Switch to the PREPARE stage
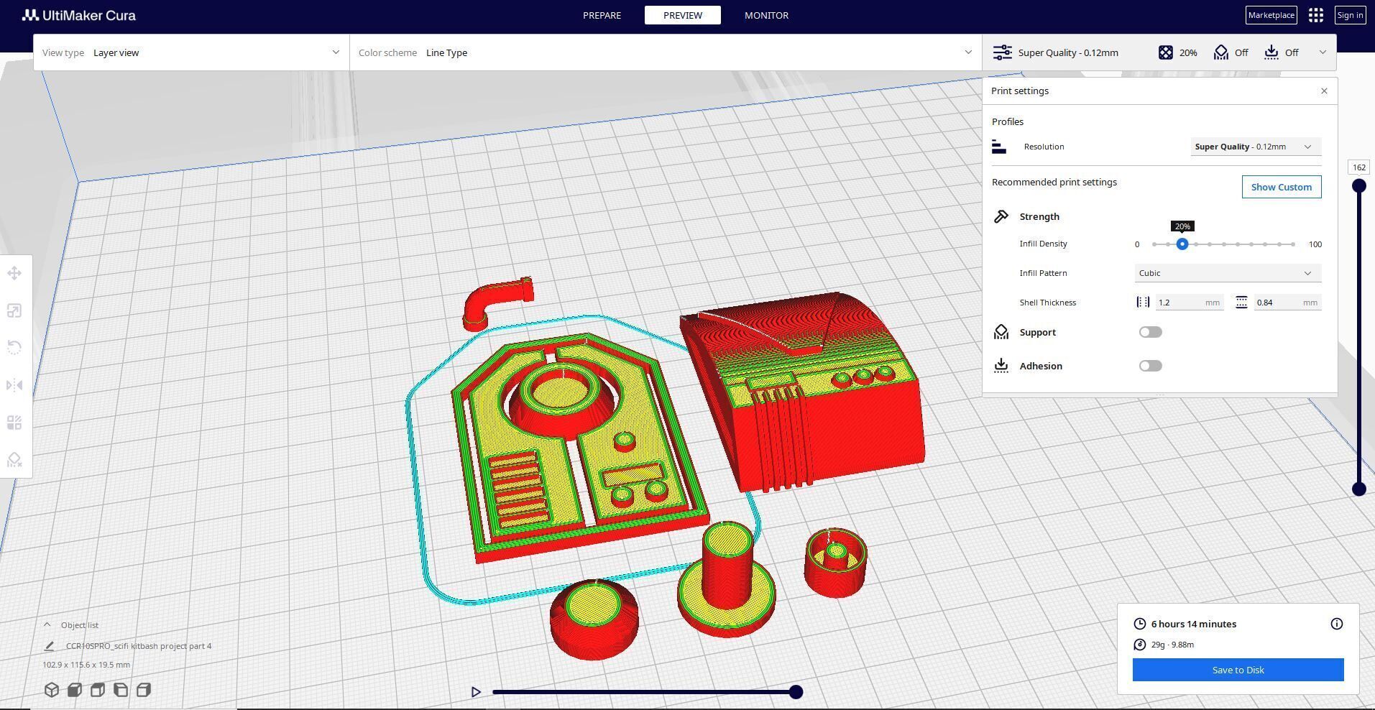 [x=602, y=15]
